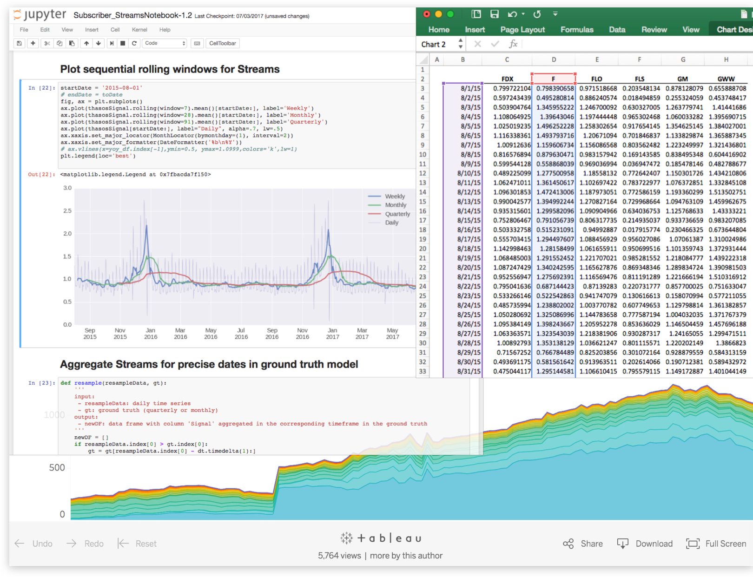Viewport: 753px width, 577px height.
Task: Open Jupyter Insert menu
Action: 92,30
